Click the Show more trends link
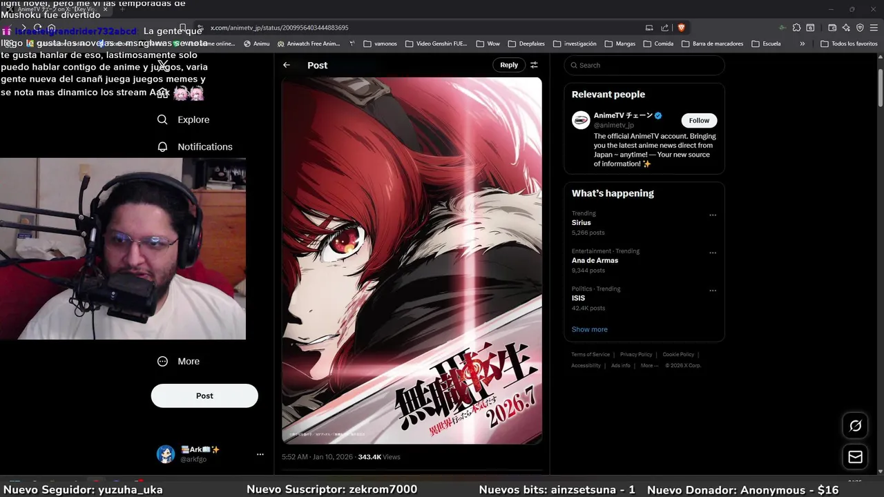 [590, 329]
